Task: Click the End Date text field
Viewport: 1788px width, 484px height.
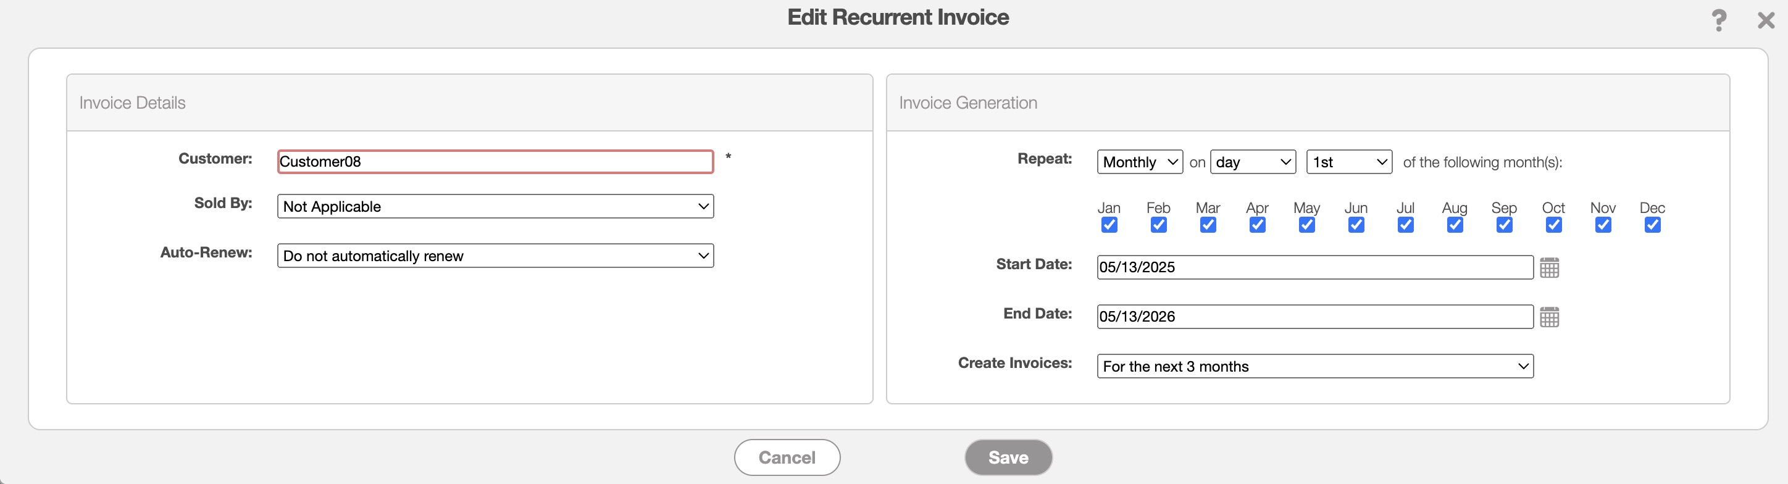Action: (x=1314, y=317)
